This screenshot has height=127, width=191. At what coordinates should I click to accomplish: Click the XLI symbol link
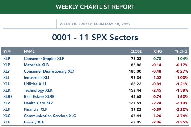click(6, 78)
